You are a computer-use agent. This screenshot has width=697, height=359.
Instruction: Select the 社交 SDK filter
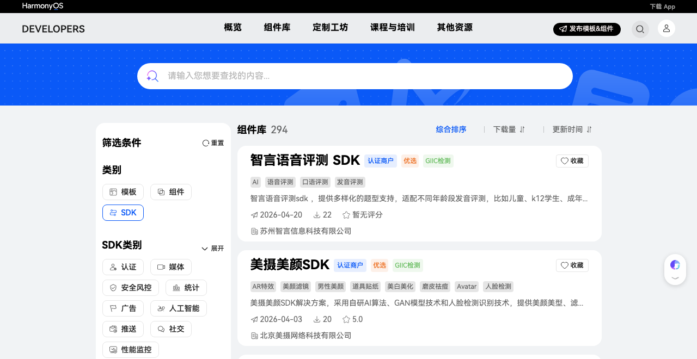171,329
